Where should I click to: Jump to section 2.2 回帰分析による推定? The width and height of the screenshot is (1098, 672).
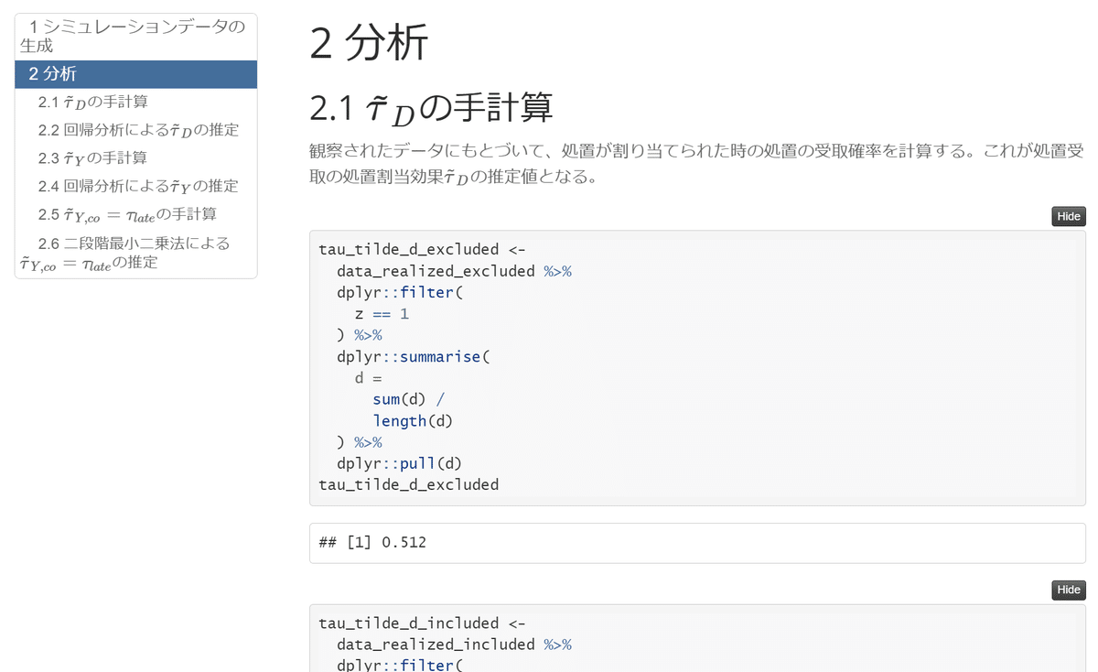coord(135,130)
